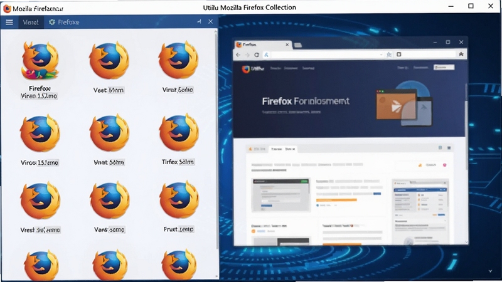Focus the address bar in the inner browser
502x282 pixels.
[x=324, y=55]
